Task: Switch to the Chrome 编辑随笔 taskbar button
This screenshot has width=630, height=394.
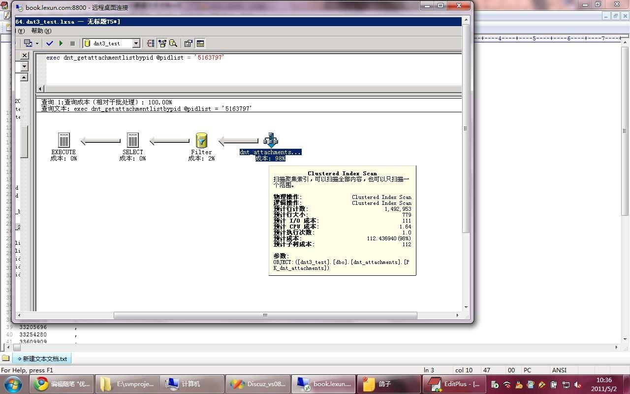Action: click(x=61, y=384)
